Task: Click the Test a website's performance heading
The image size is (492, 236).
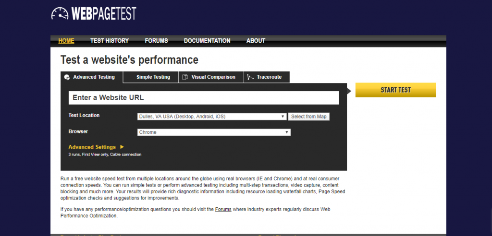Action: pos(129,60)
